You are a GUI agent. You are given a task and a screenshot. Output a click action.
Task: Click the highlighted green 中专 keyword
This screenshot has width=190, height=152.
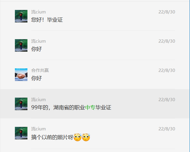[90, 108]
